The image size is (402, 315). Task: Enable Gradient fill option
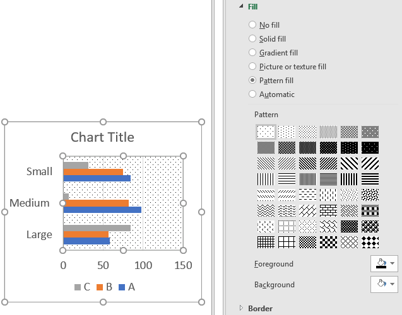[252, 52]
